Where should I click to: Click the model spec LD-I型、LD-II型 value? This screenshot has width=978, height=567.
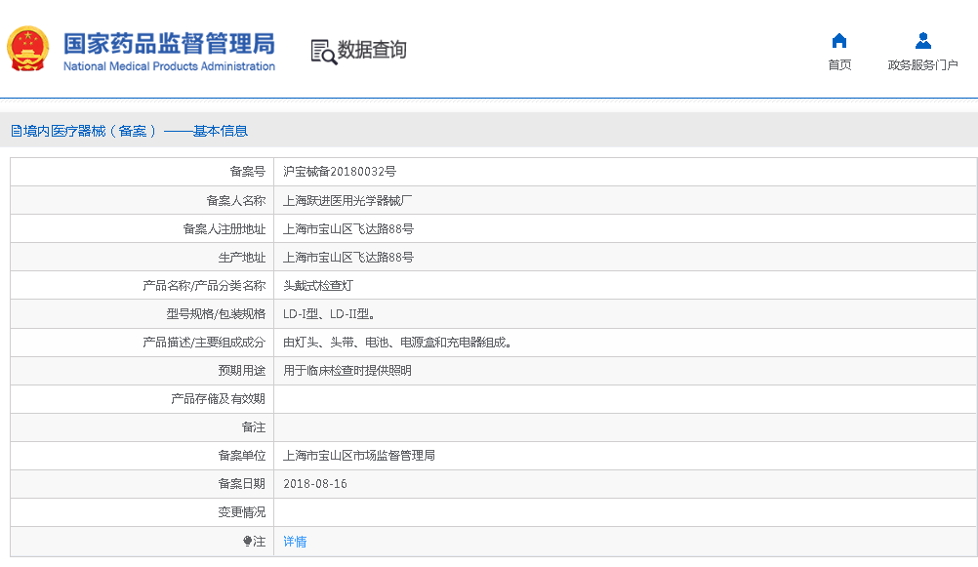click(329, 314)
